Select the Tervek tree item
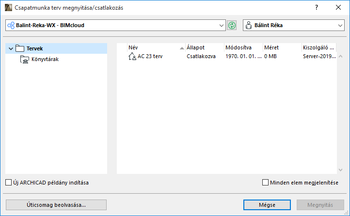Image resolution: width=350 pixels, height=216 pixels. (x=56, y=48)
